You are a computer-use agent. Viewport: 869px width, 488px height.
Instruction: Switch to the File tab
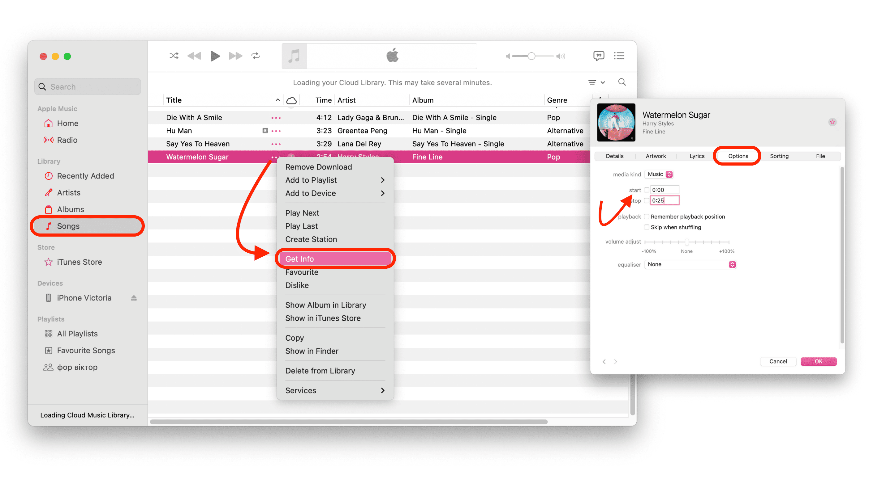(820, 156)
